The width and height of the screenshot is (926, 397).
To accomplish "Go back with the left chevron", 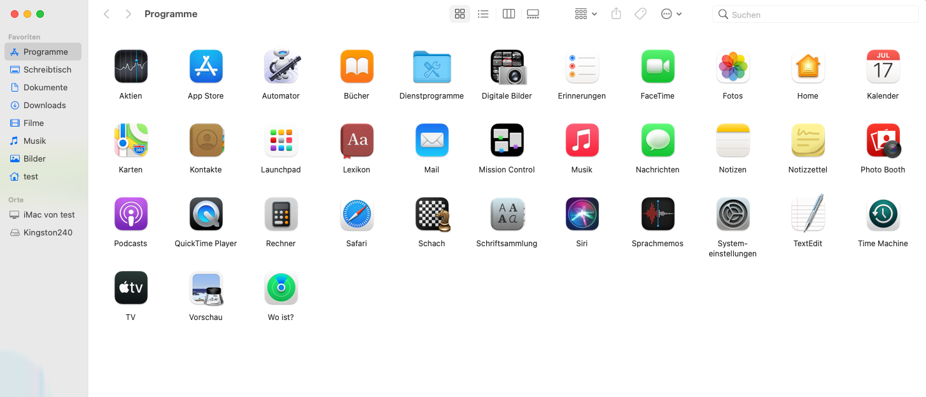I will 107,14.
